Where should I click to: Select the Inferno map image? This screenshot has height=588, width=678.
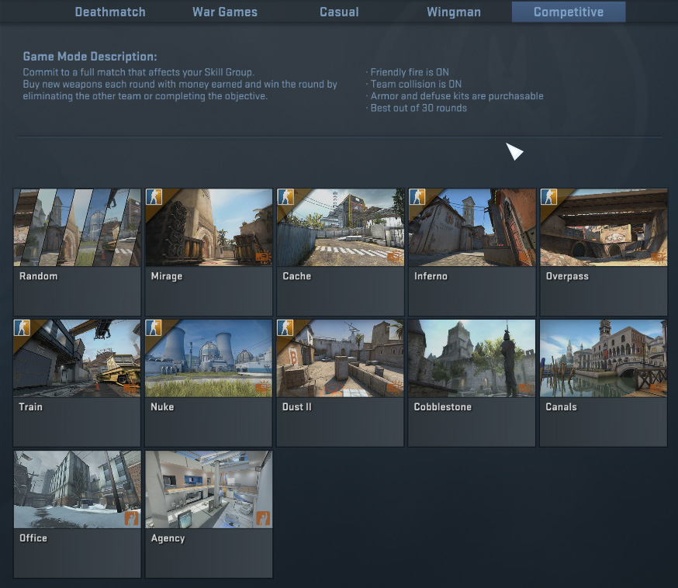tap(472, 227)
